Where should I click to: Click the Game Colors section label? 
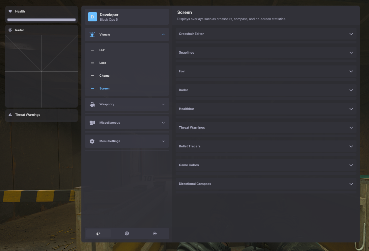[189, 165]
